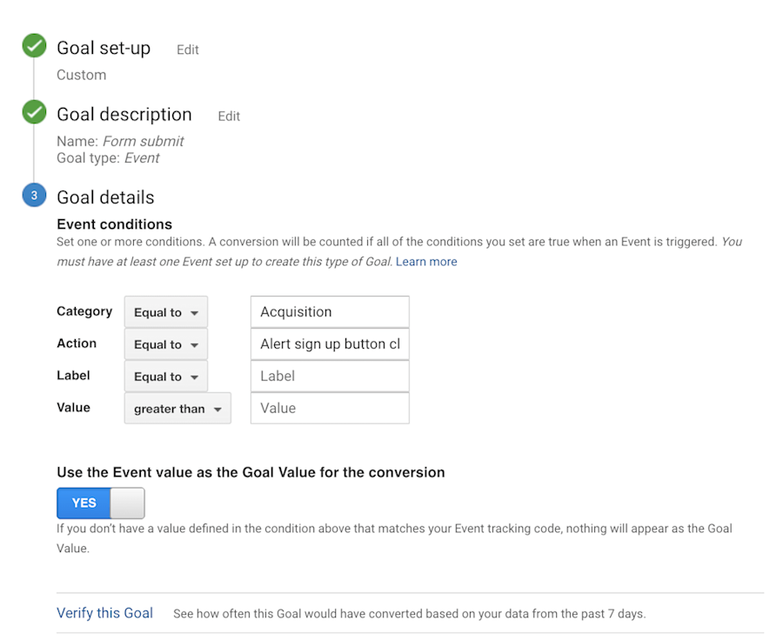Toggle the YES event value switch
Viewport: 783px width, 640px height.
tap(101, 503)
